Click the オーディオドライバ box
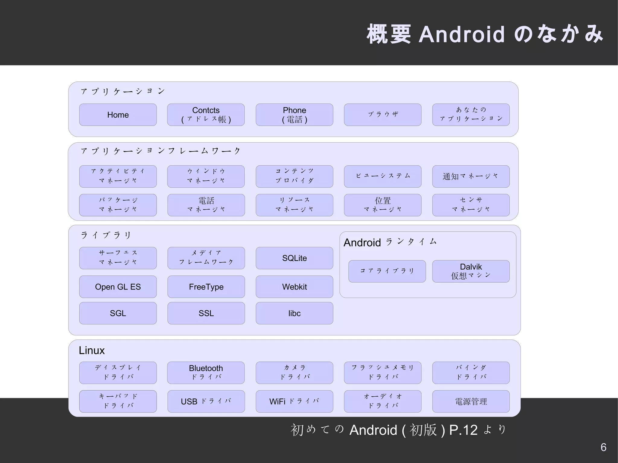Image resolution: width=618 pixels, height=463 pixels. 383,401
